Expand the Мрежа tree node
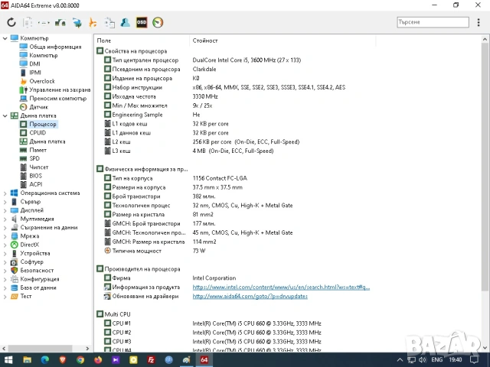490x367 pixels. coord(5,236)
